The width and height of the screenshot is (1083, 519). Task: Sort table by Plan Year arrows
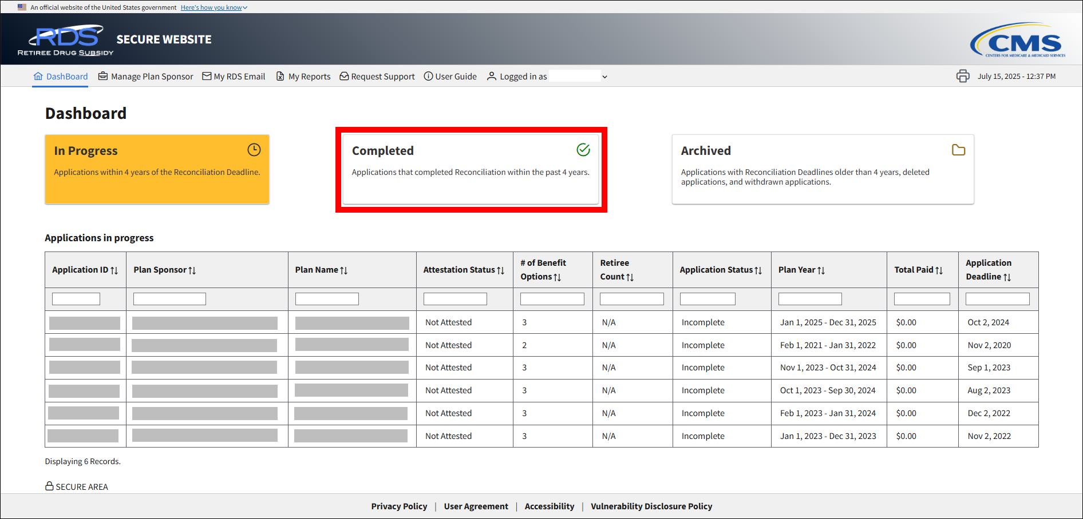(x=821, y=270)
